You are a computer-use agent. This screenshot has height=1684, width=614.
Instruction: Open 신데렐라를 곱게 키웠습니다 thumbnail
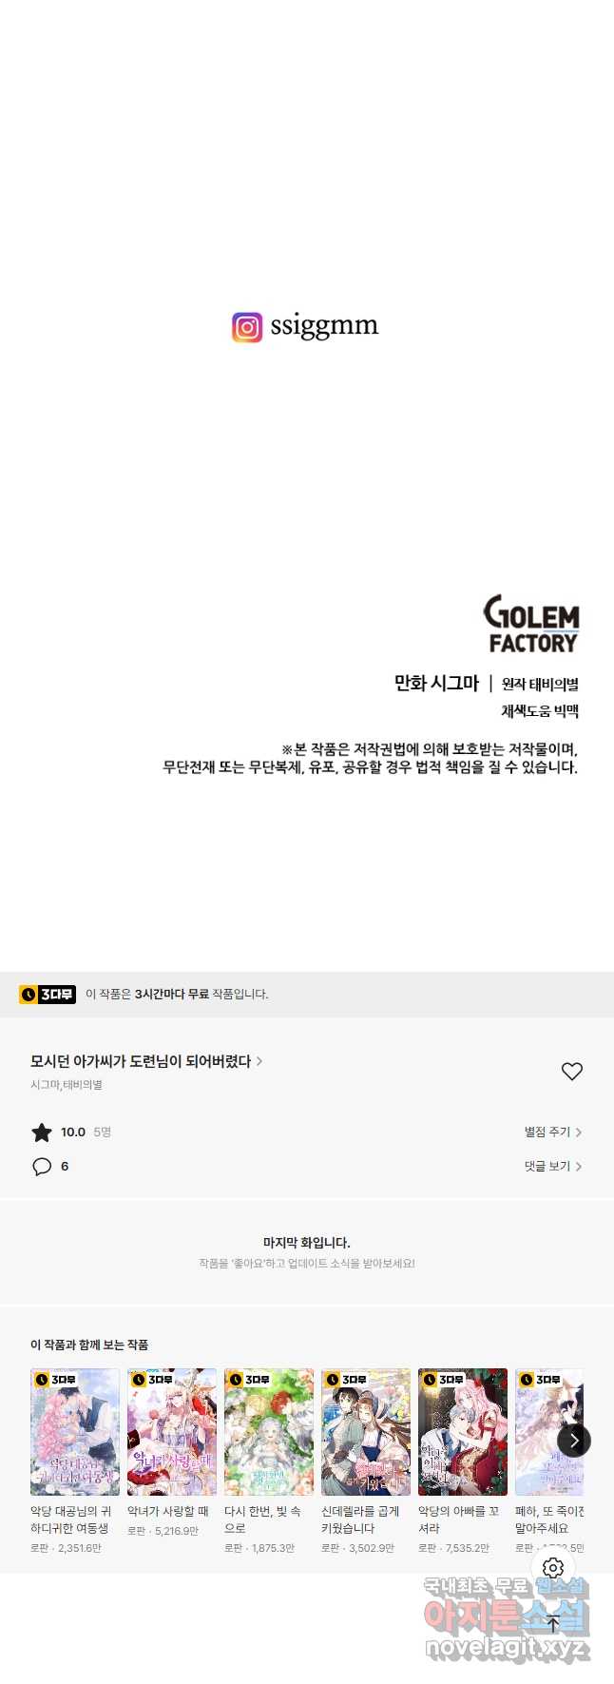[x=366, y=1432]
